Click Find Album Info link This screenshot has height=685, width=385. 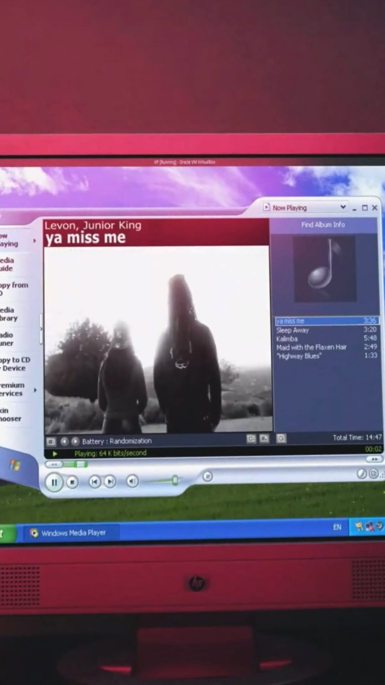click(x=323, y=225)
